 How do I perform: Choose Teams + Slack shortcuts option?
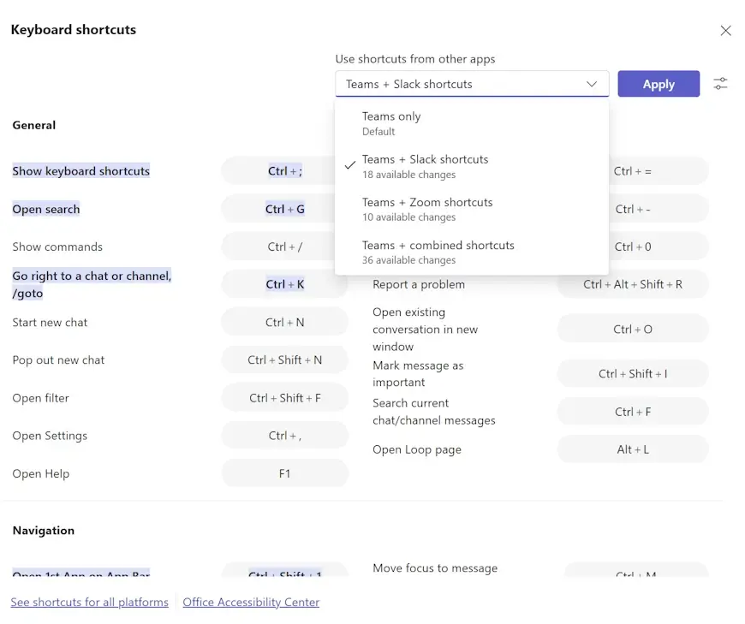(x=472, y=166)
